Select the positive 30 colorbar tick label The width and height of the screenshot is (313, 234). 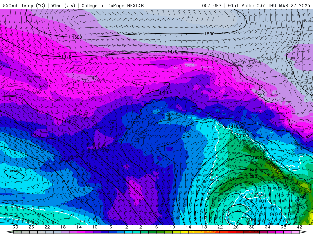(252, 227)
